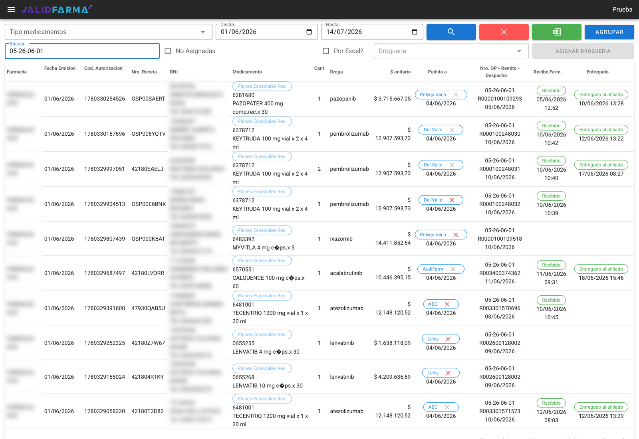Screen dimensions: 639x439
Task: Remove AudiFarm chip on acalabrutinib row
Action: 453,269
